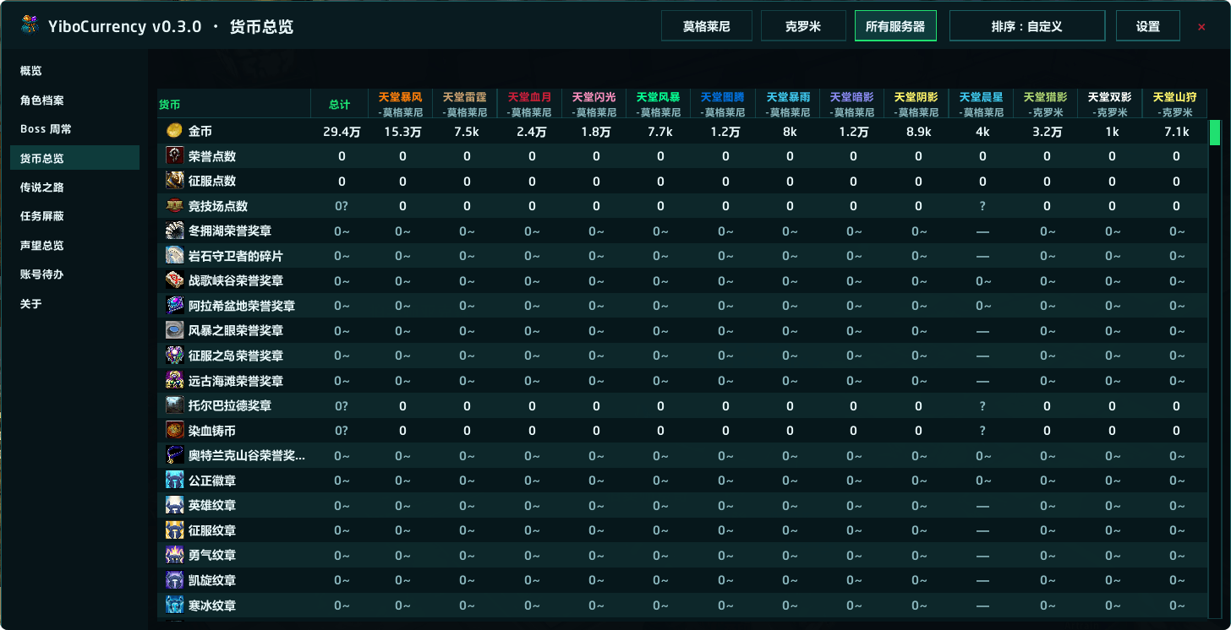The width and height of the screenshot is (1231, 630).
Task: Open the 设置 button
Action: click(x=1148, y=26)
